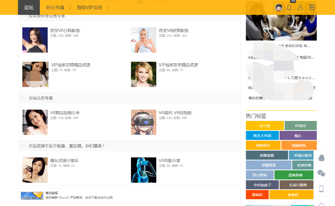Select the 美咲结衣 hot tag
335x206 pixels.
click(x=263, y=145)
